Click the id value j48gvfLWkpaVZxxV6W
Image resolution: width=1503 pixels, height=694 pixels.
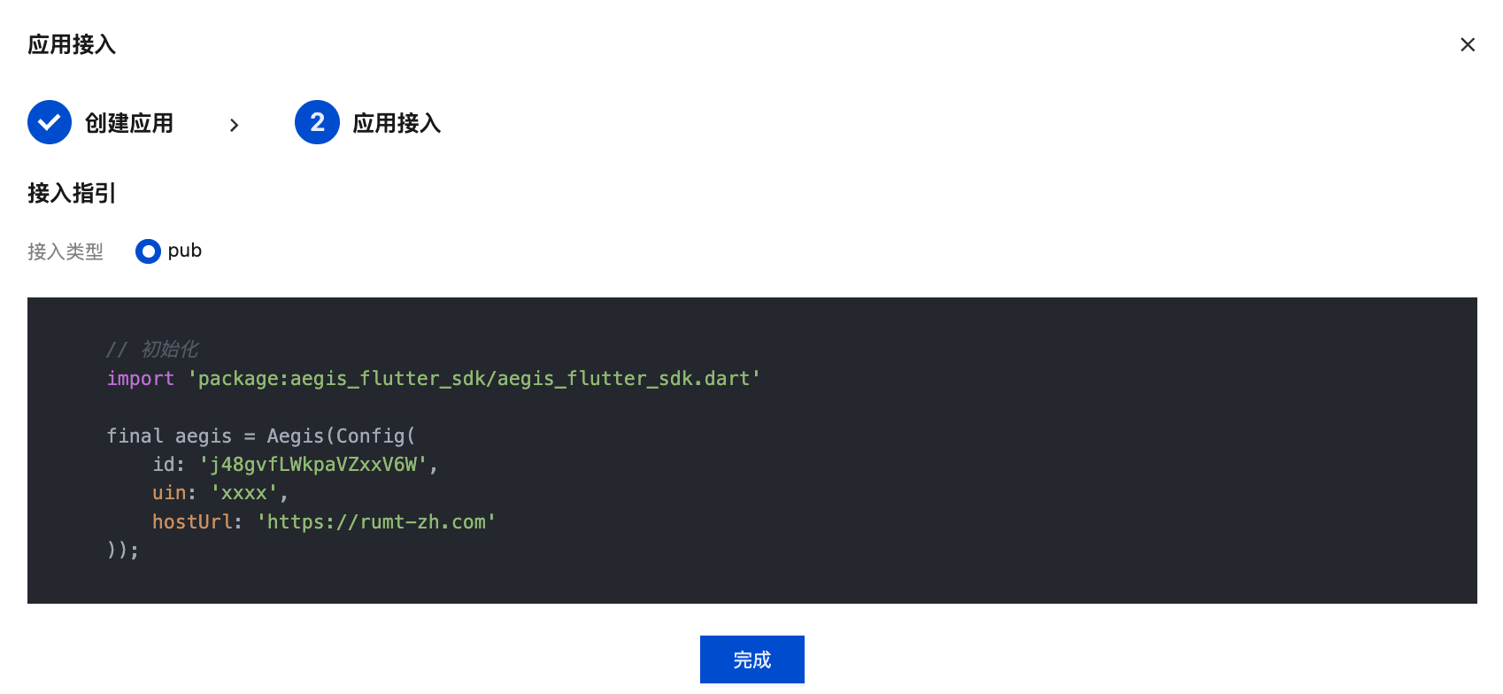(x=313, y=464)
